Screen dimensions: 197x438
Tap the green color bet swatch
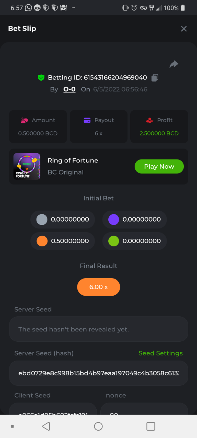pos(114,241)
